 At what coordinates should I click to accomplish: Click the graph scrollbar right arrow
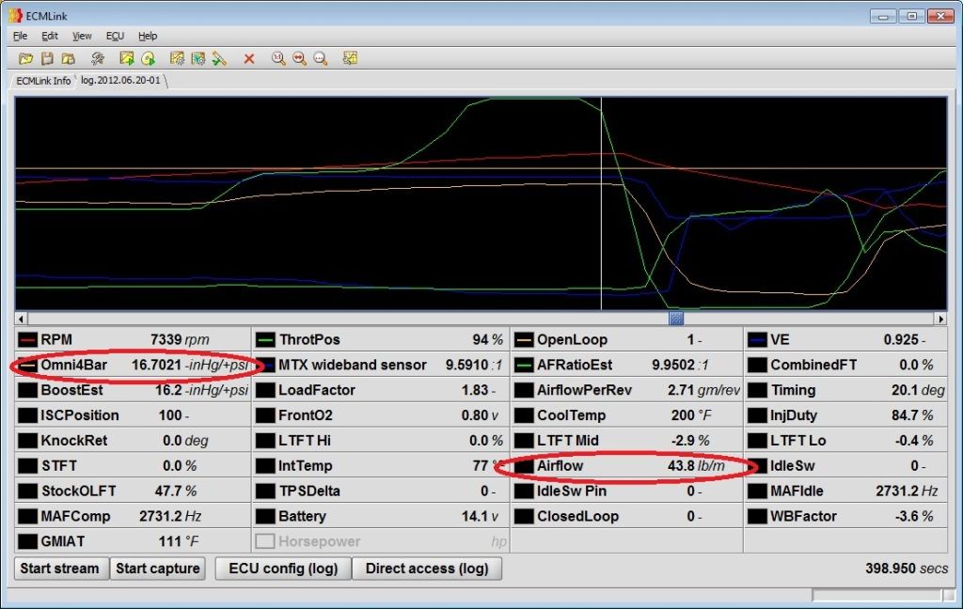tap(940, 319)
